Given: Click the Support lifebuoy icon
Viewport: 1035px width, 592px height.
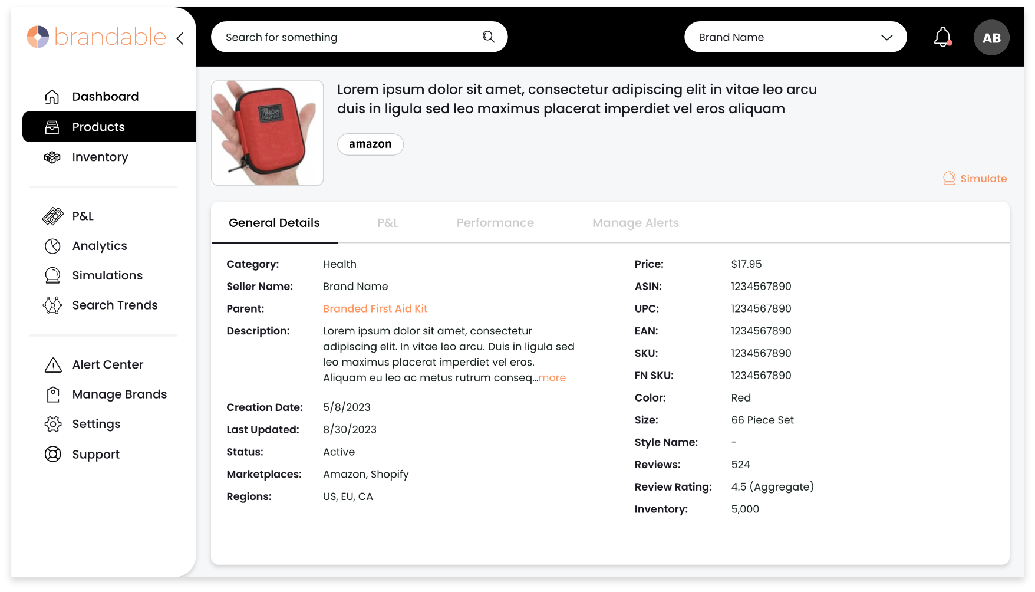Looking at the screenshot, I should point(53,454).
